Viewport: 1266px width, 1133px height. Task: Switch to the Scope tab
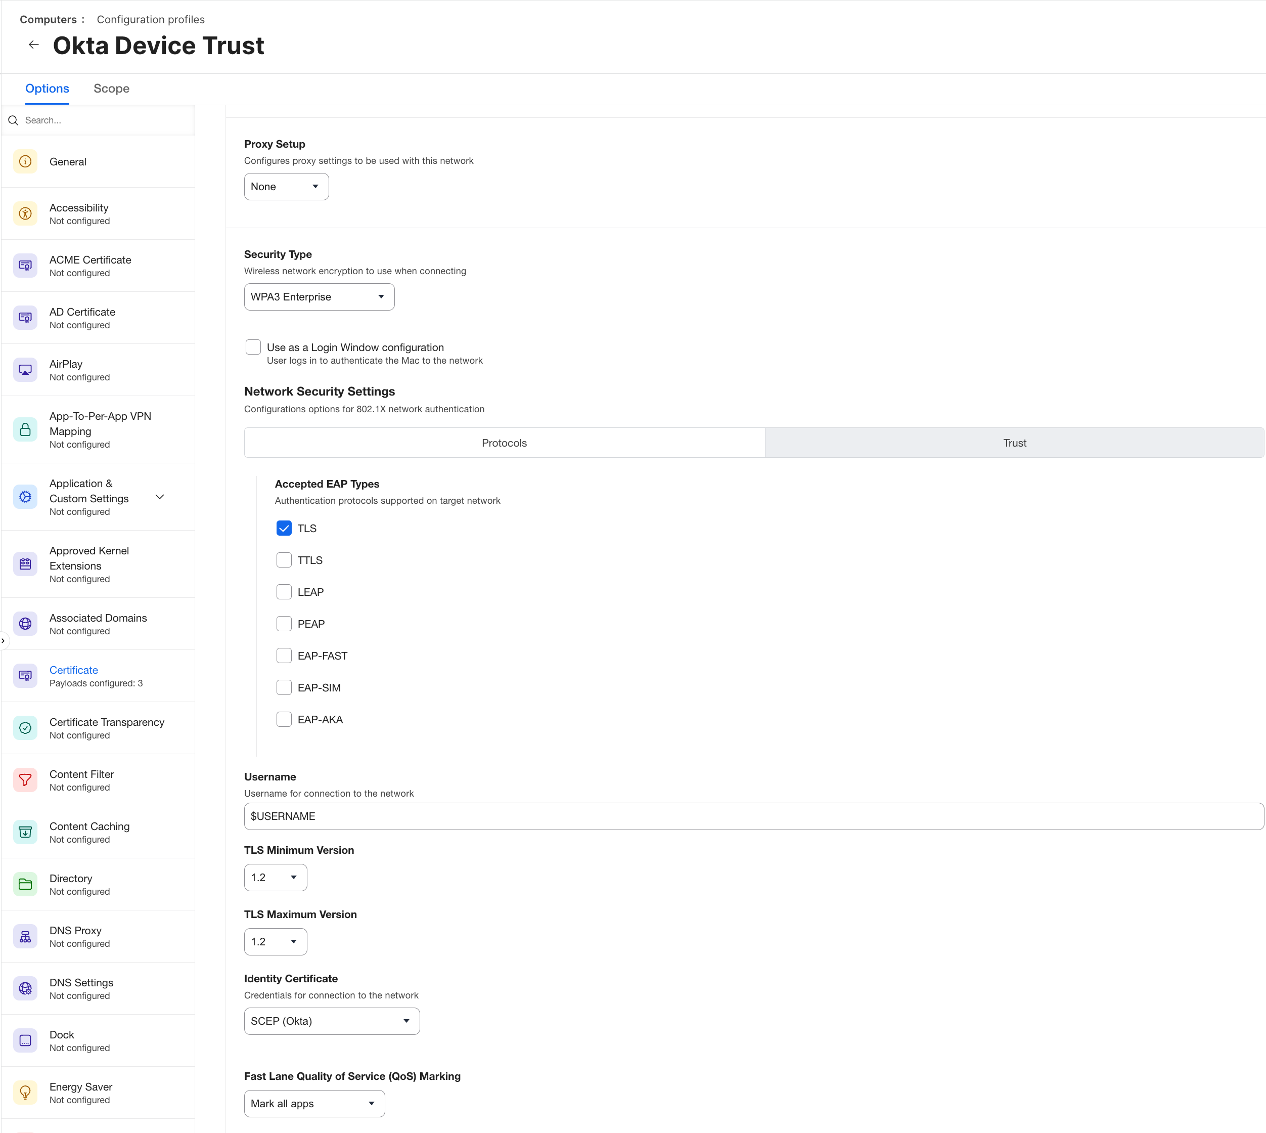(111, 89)
